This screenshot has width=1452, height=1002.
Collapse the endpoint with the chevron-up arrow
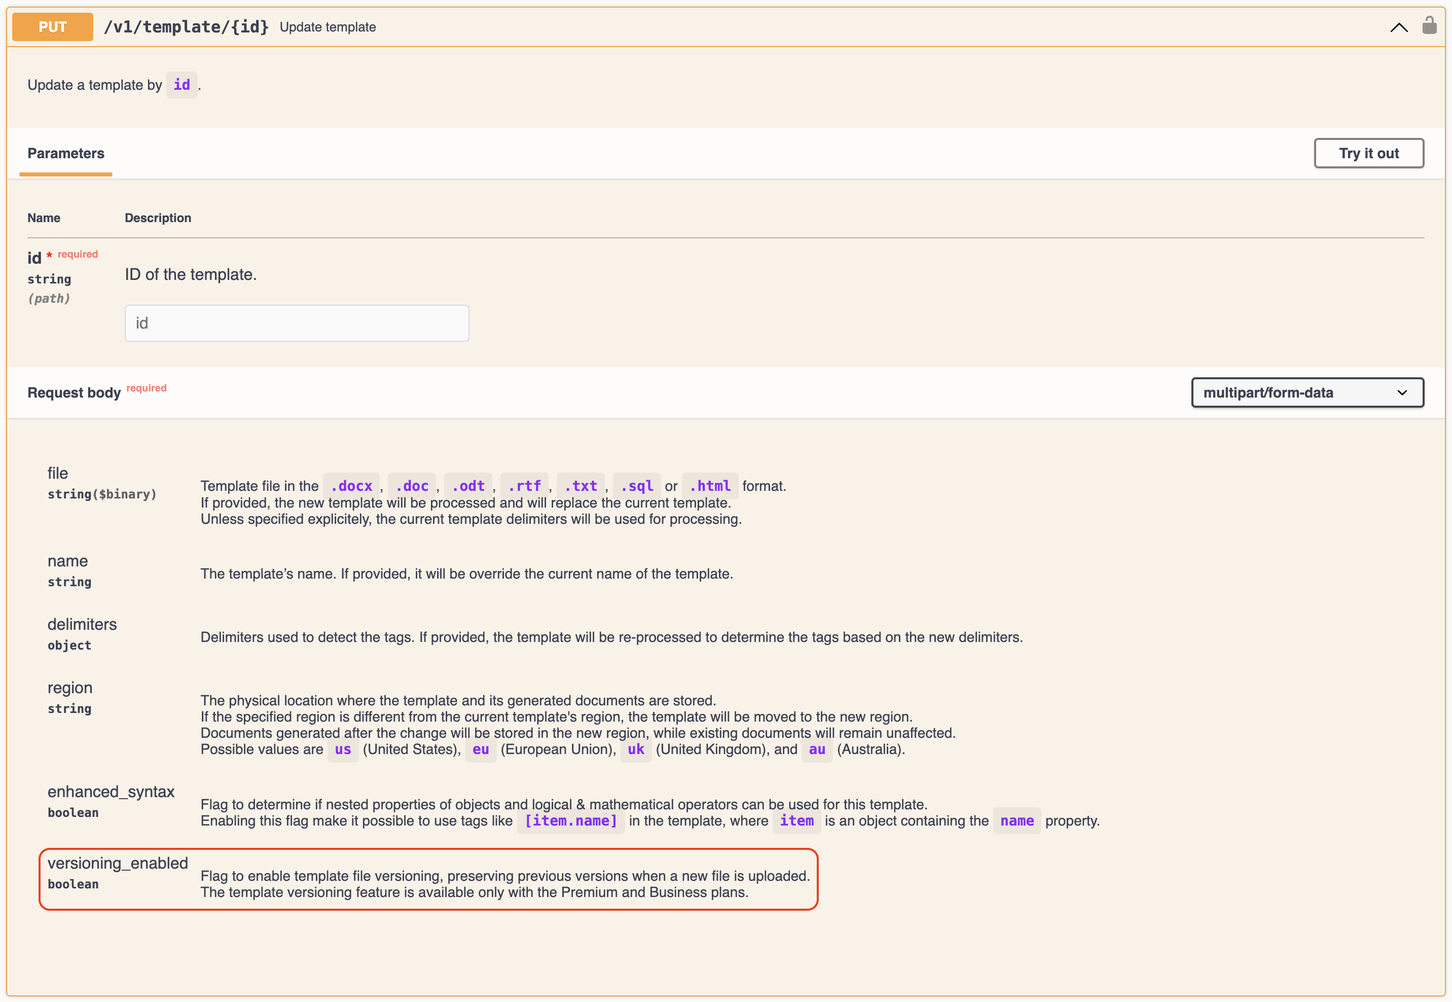1399,27
